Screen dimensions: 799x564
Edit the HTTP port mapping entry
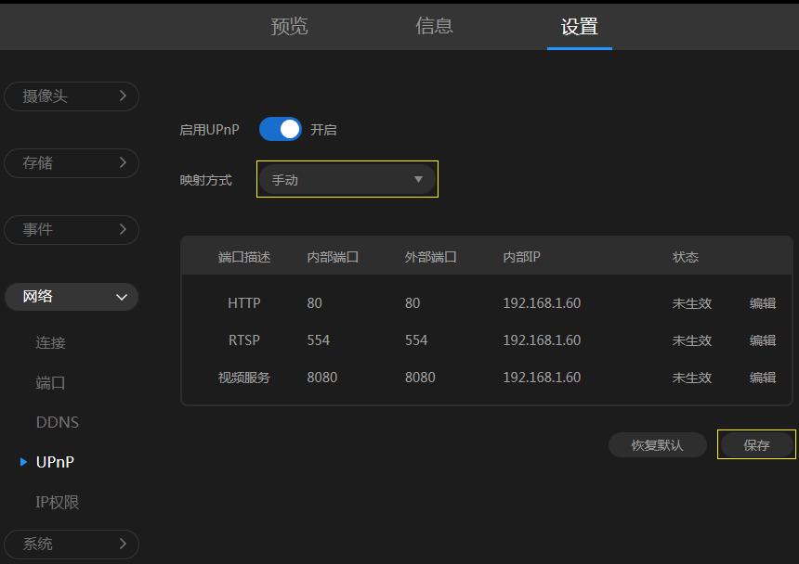coord(762,302)
